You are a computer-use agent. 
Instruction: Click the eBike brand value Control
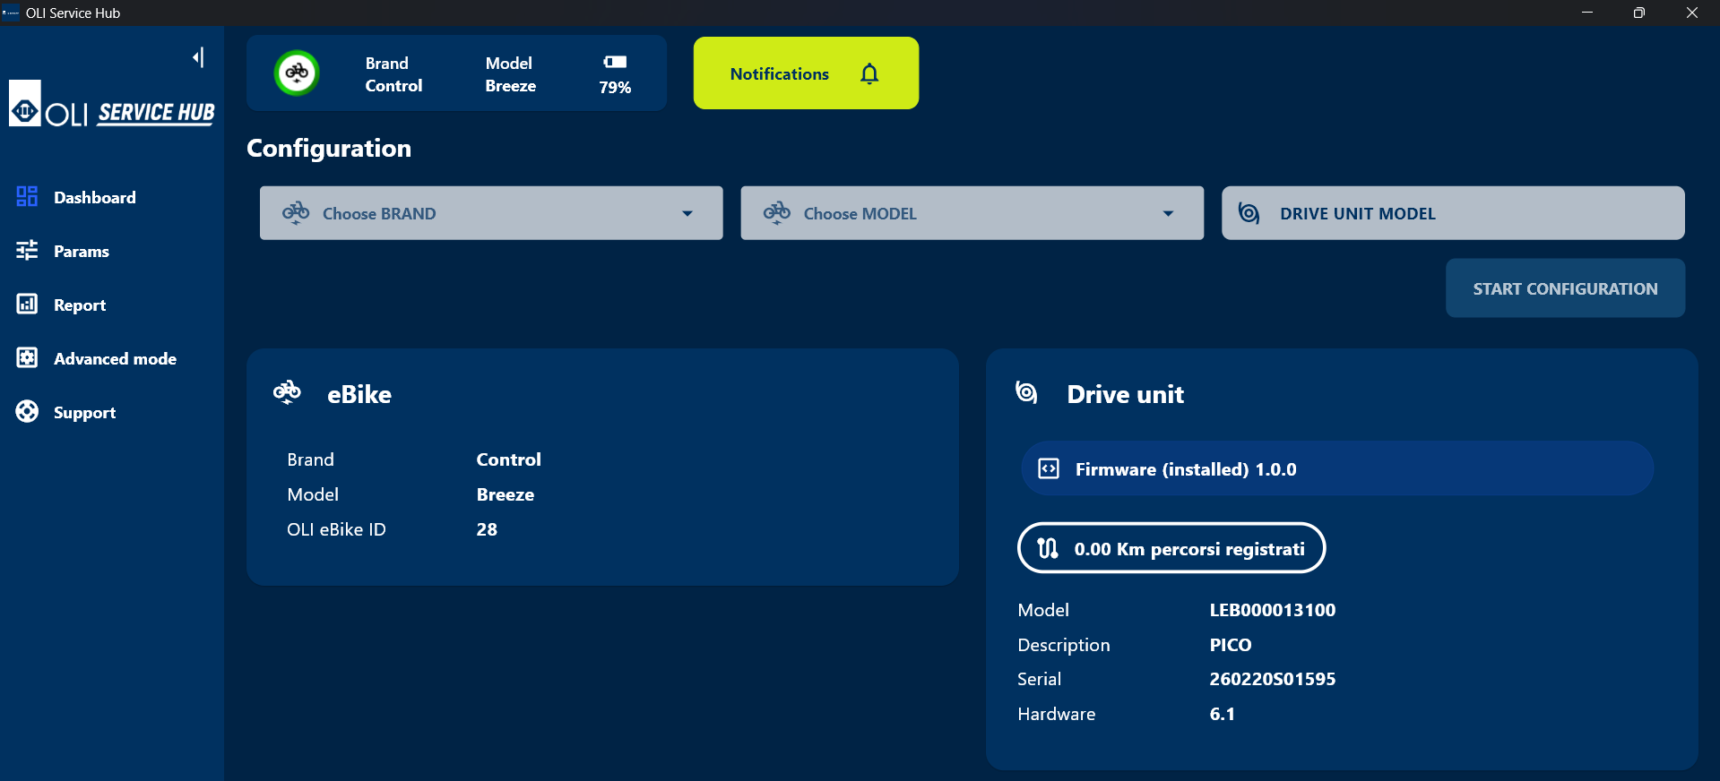point(509,459)
